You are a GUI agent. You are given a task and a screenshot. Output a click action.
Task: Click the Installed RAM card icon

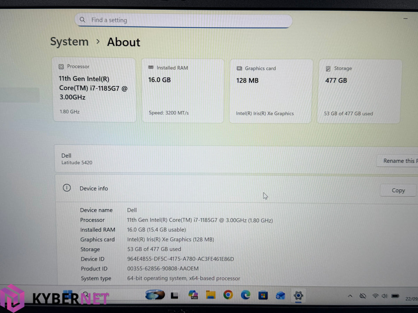click(151, 67)
